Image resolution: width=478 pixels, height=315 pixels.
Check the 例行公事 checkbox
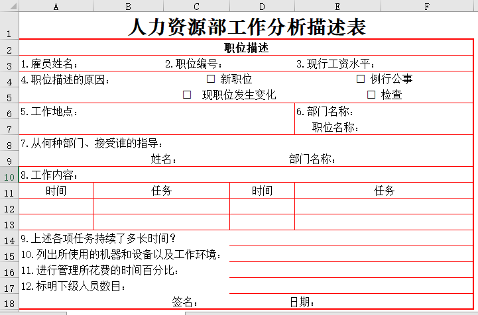pos(361,79)
